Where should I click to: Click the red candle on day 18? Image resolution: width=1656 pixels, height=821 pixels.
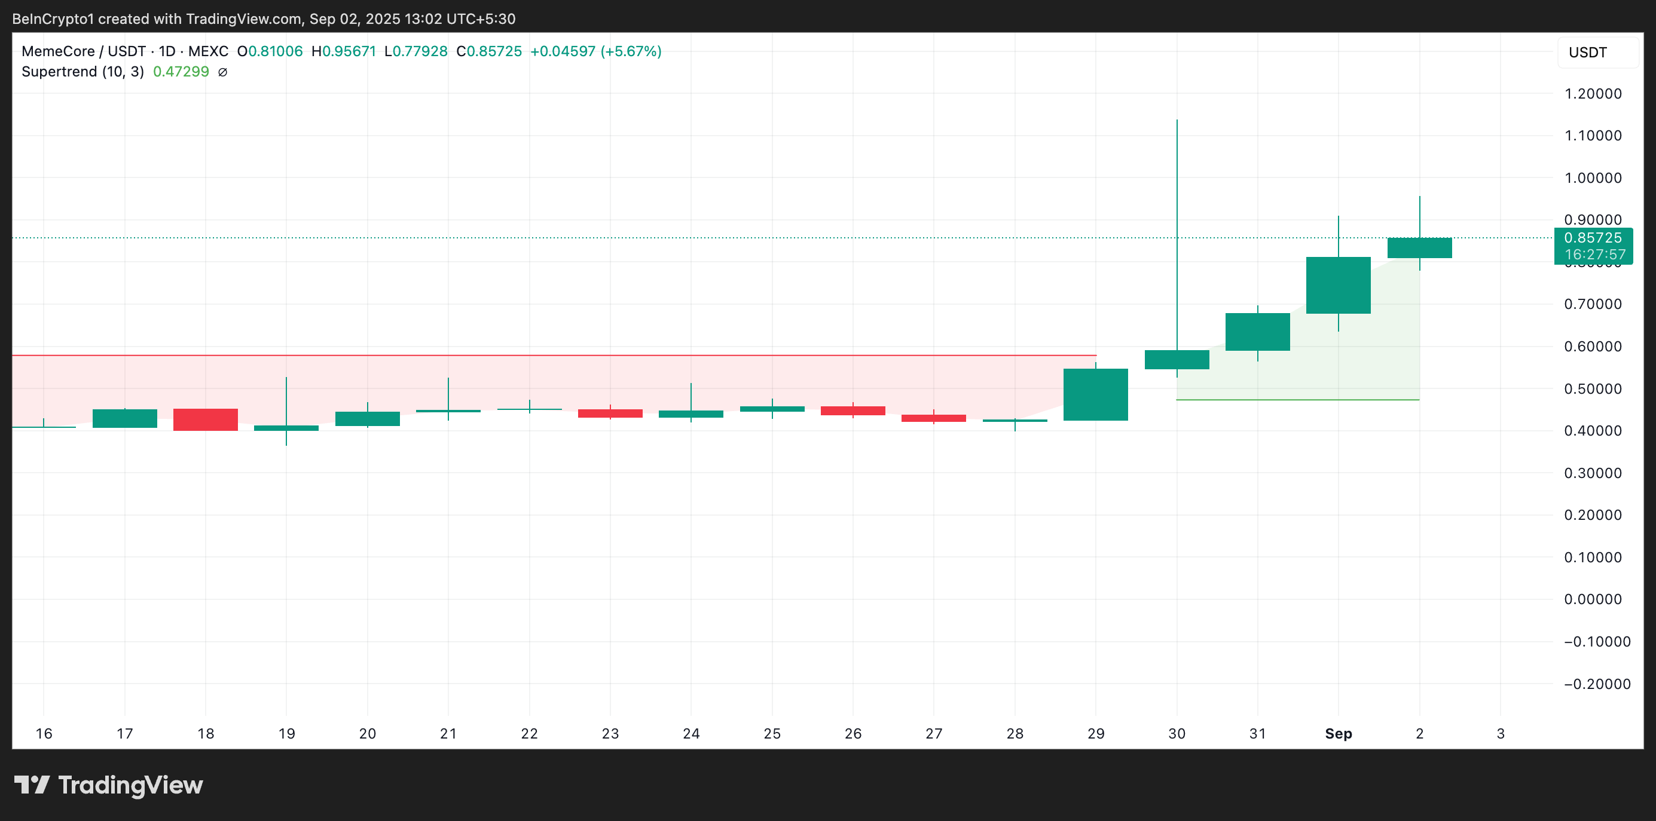[x=205, y=419]
